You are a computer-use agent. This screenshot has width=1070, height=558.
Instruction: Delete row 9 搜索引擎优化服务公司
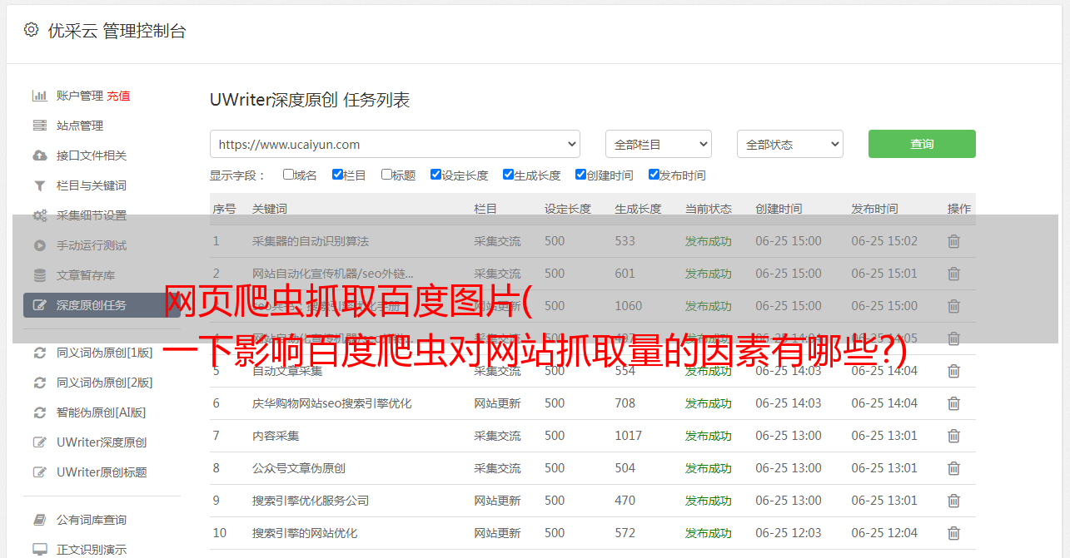[x=954, y=501]
